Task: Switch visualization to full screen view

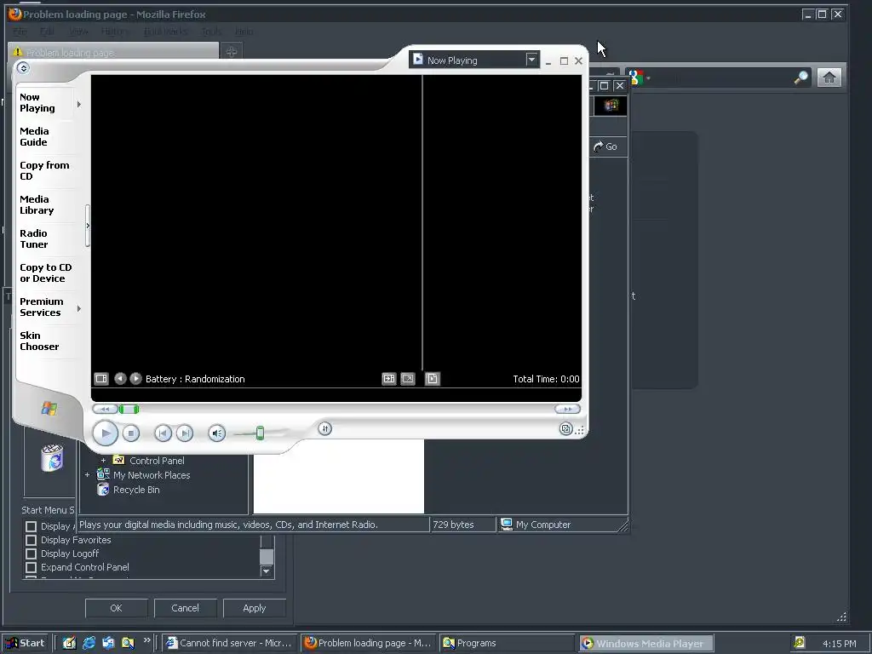Action: pos(408,379)
